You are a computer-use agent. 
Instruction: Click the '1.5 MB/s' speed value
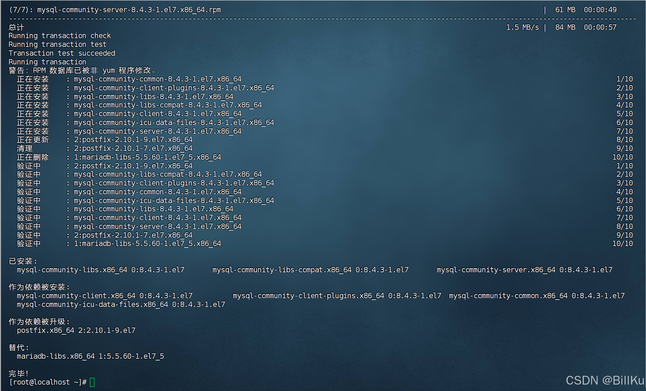[523, 27]
